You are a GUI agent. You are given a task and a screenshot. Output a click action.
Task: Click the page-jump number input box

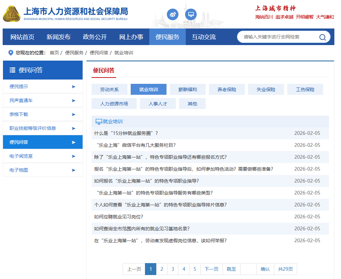pyautogui.click(x=248, y=269)
